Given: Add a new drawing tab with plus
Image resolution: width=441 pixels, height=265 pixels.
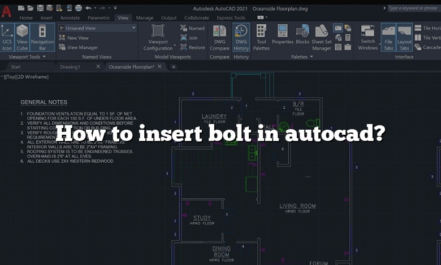Looking at the screenshot, I should [174, 67].
